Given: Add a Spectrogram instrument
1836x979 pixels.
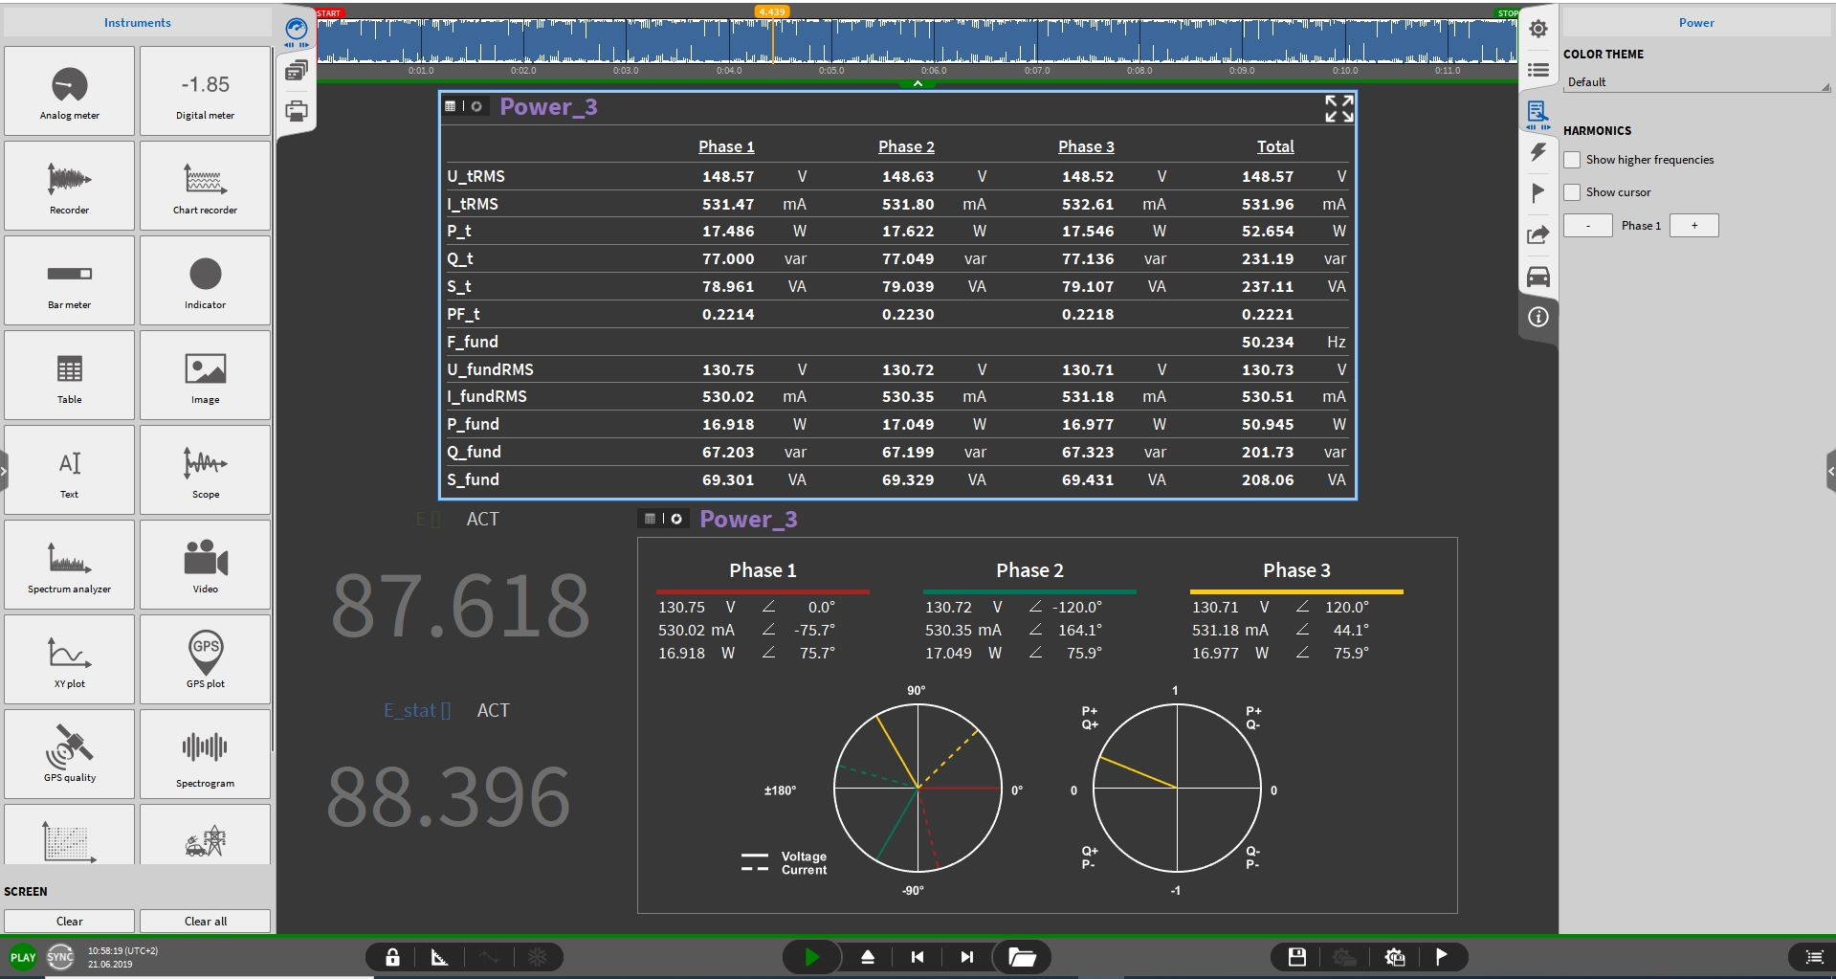Looking at the screenshot, I should point(205,754).
